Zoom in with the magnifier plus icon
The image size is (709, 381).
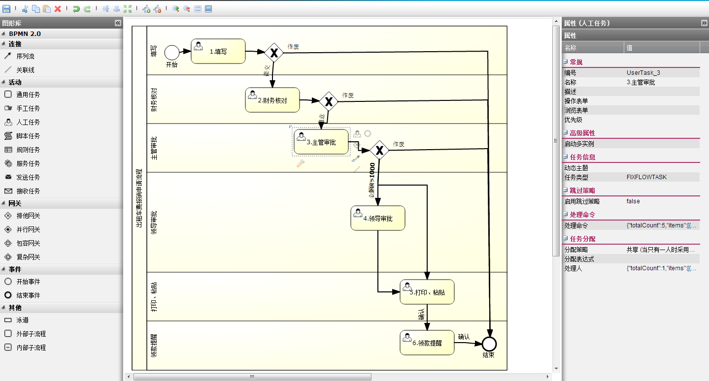pyautogui.click(x=175, y=8)
